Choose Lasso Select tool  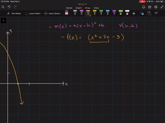click(x=33, y=13)
